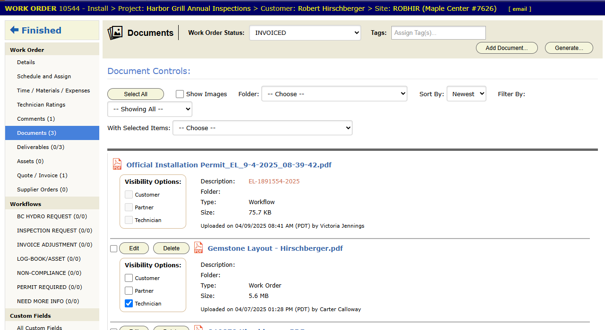Image resolution: width=605 pixels, height=330 pixels.
Task: Click upload line by Victoria Jennings
Action: (x=283, y=226)
